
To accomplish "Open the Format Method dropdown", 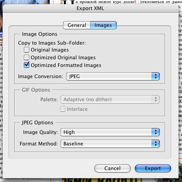I will [110, 144].
